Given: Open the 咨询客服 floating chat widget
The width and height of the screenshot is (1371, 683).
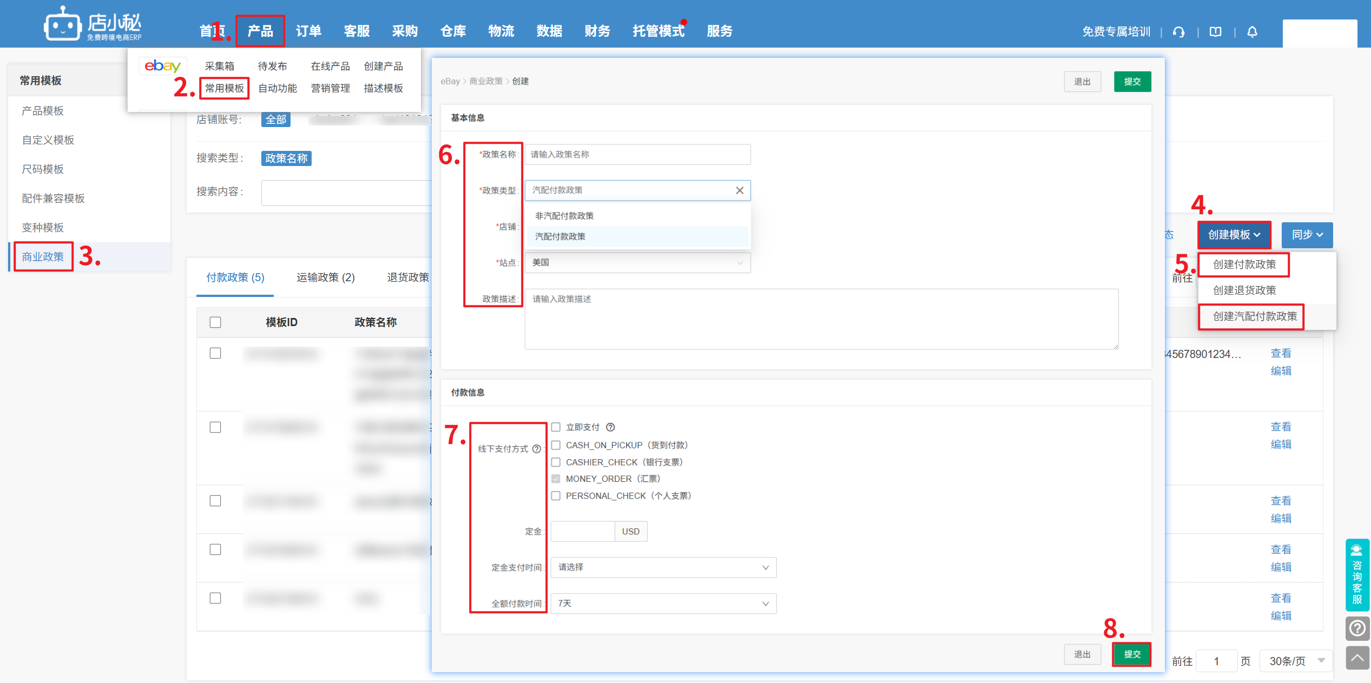Looking at the screenshot, I should (1357, 575).
